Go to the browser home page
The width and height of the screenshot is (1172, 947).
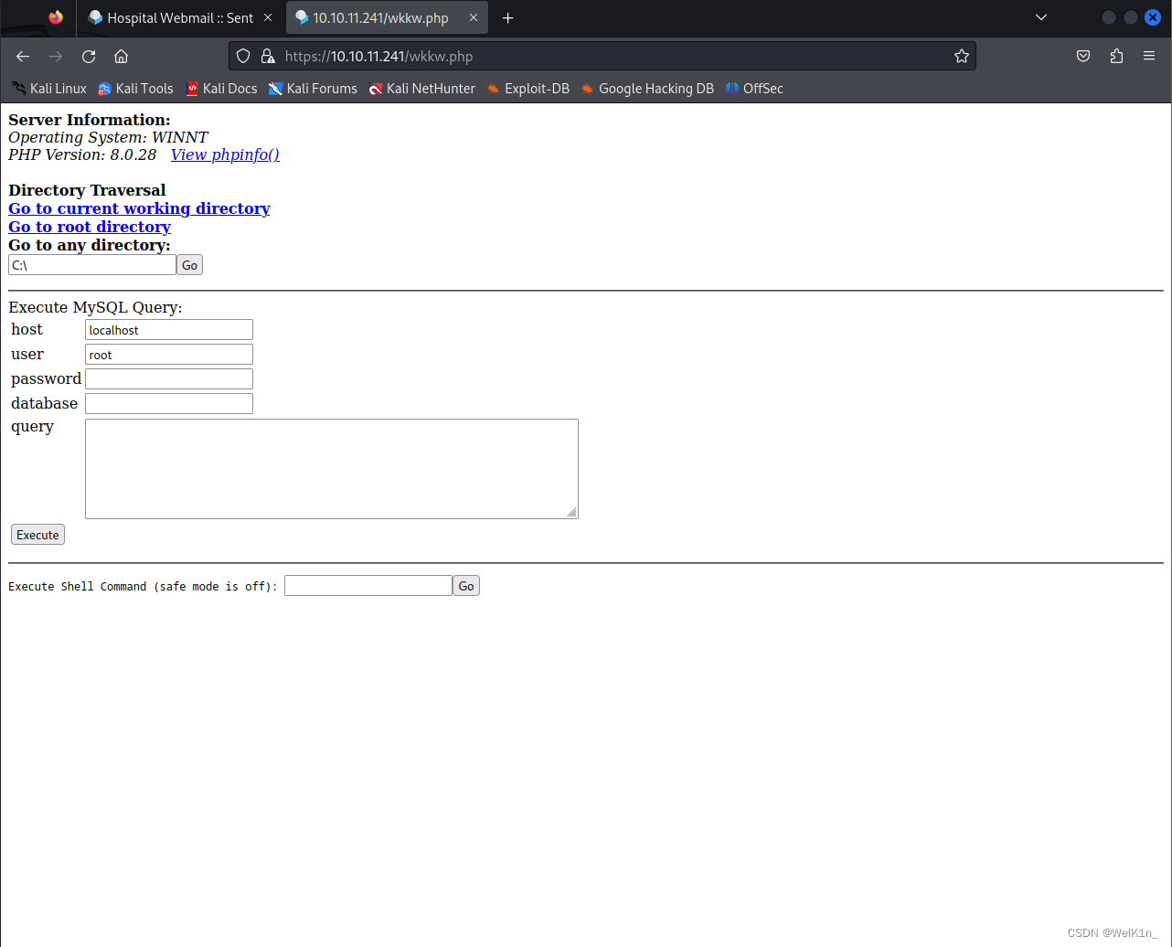(x=121, y=57)
